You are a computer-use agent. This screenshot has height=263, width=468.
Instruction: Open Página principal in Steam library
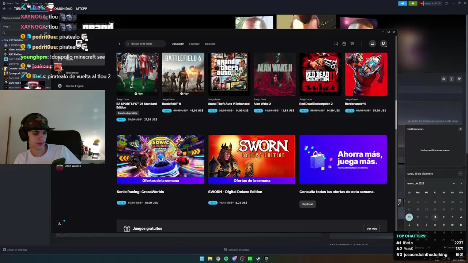click(x=11, y=18)
